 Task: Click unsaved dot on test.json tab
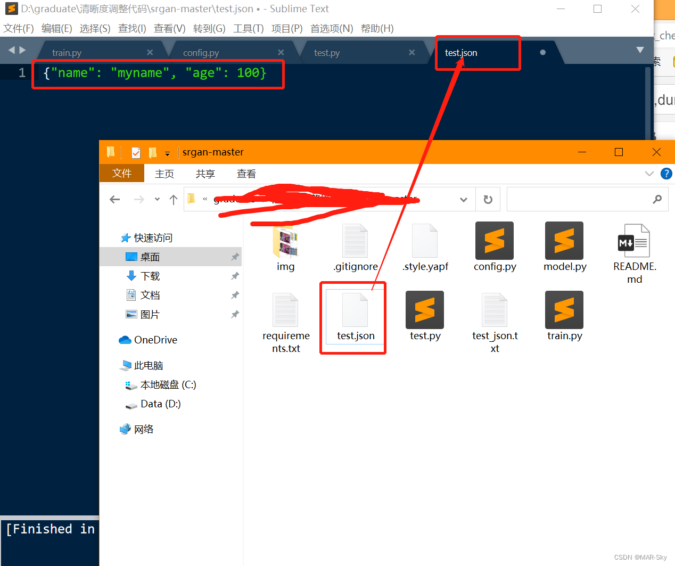coord(543,52)
